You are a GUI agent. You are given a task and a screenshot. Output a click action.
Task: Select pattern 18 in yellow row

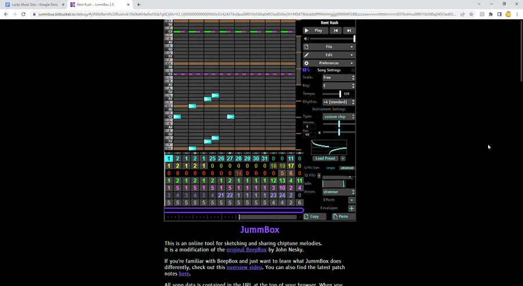coord(273,166)
